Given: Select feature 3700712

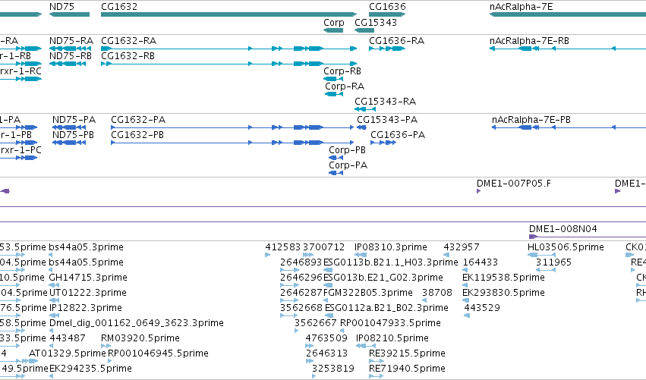Looking at the screenshot, I should (x=324, y=247).
